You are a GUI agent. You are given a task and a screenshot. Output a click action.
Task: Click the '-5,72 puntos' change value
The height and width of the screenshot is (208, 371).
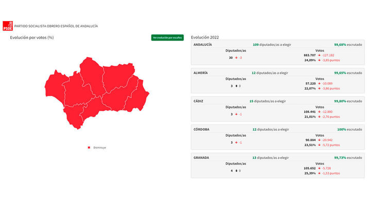pyautogui.click(x=331, y=145)
